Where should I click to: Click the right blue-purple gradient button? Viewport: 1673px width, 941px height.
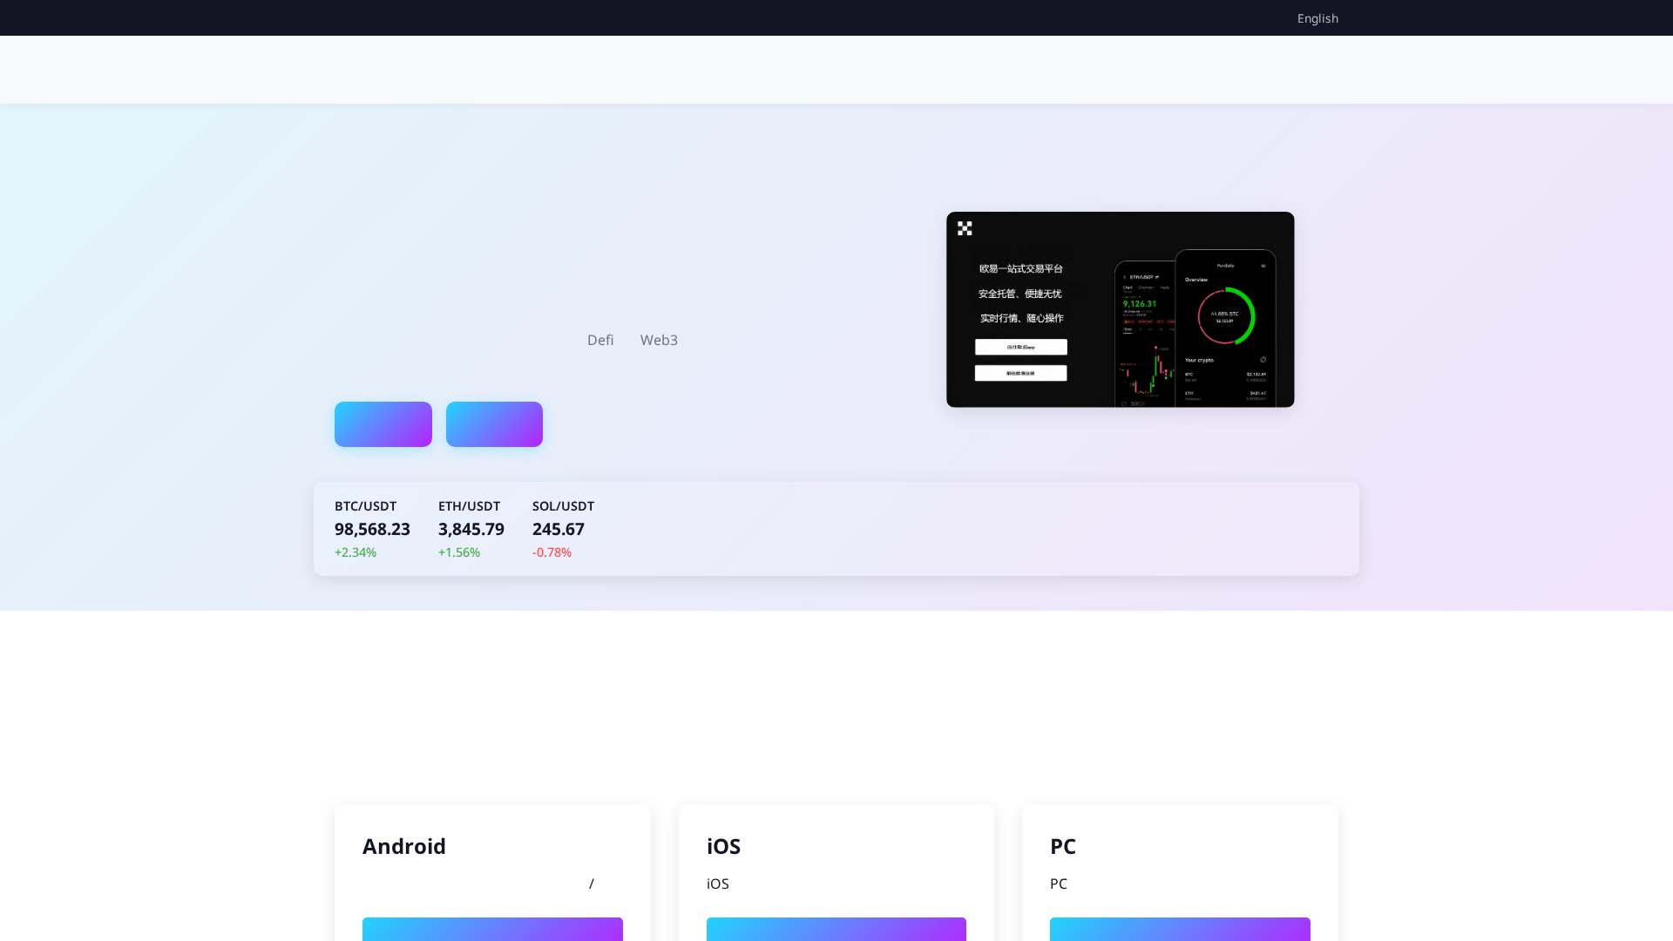494,424
